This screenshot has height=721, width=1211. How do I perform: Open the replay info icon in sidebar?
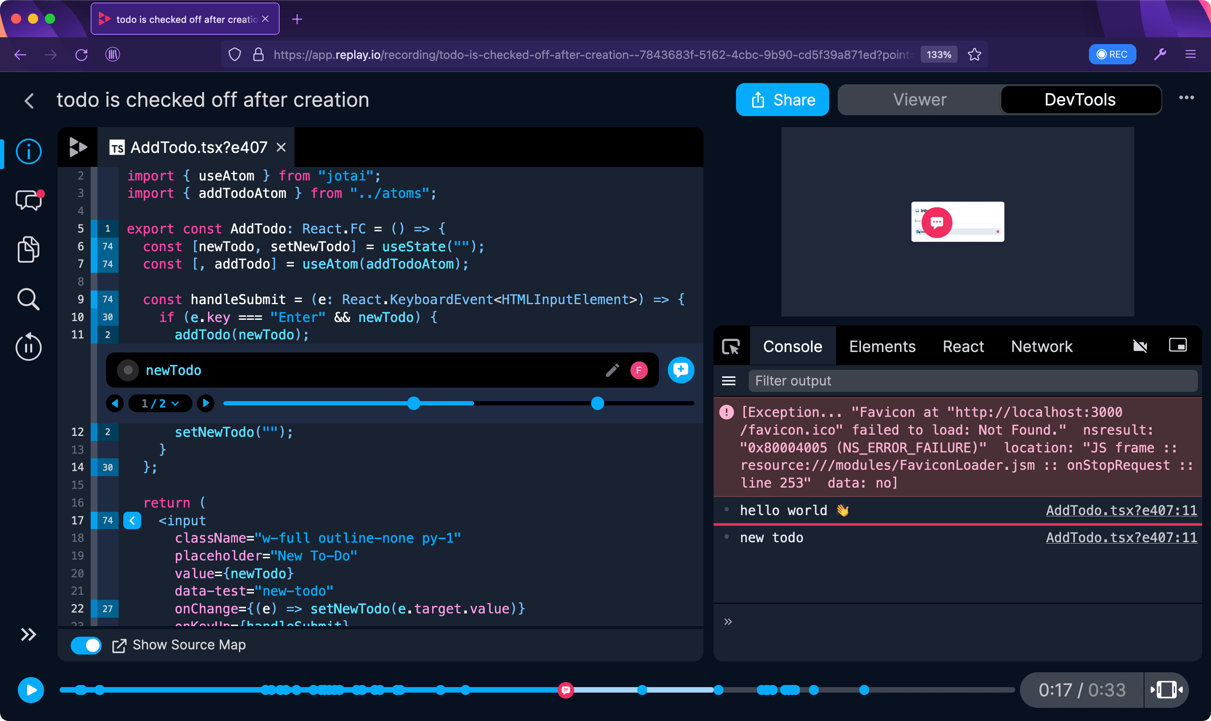29,152
